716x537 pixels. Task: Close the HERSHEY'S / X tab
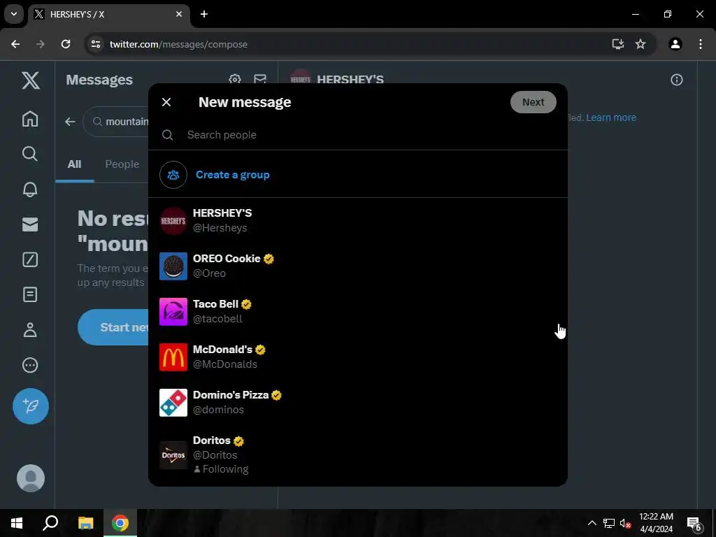[x=179, y=14]
